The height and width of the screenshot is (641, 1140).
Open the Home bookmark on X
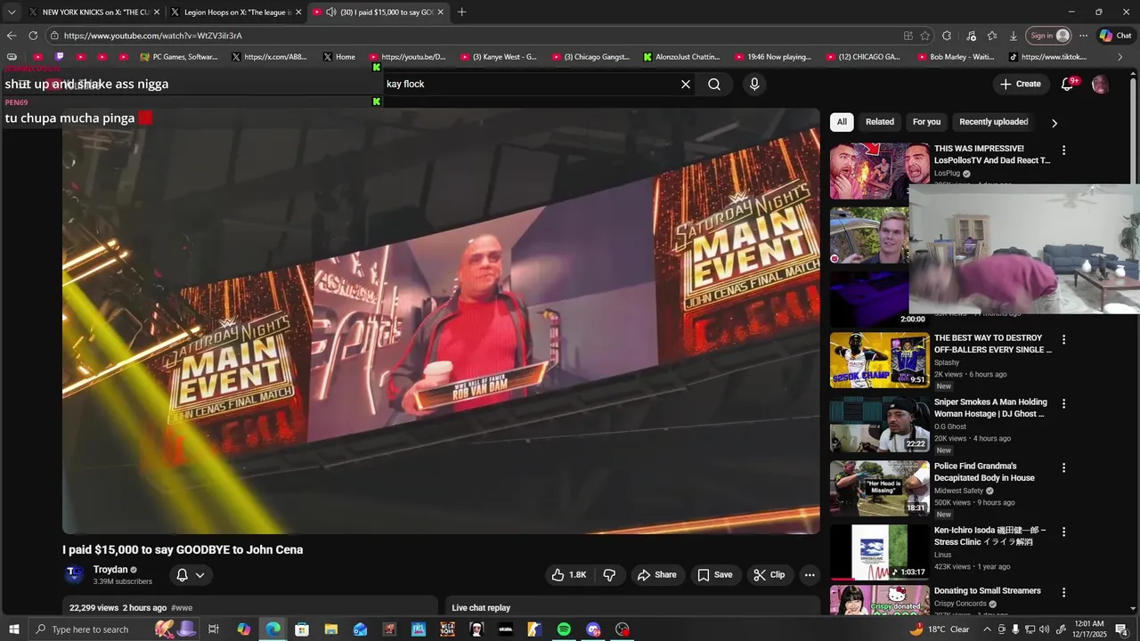[339, 57]
